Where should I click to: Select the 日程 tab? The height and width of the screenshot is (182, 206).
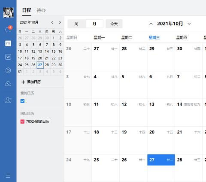[x=27, y=10]
